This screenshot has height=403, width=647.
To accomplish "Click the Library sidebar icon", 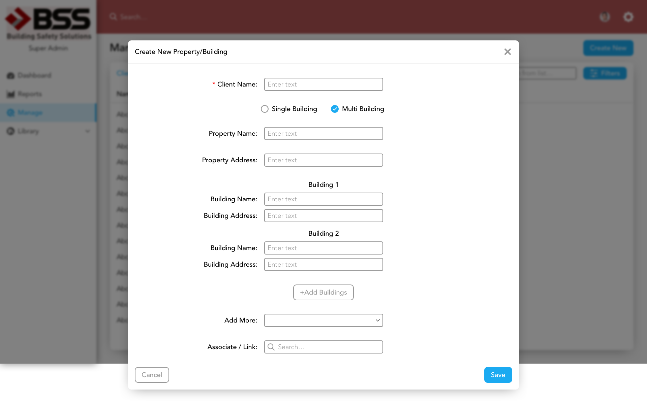I will (10, 131).
